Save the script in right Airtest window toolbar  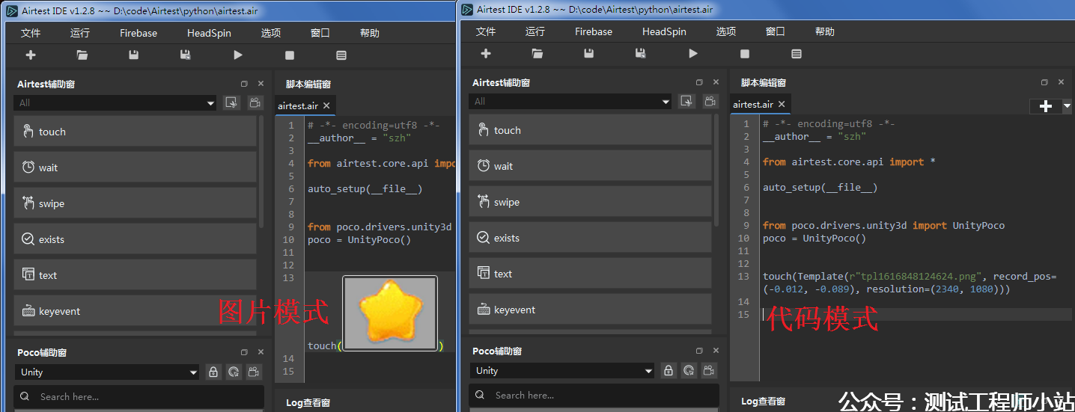pyautogui.click(x=589, y=54)
